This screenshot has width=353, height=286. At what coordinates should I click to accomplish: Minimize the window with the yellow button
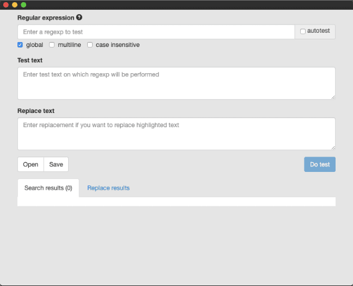(x=15, y=4)
